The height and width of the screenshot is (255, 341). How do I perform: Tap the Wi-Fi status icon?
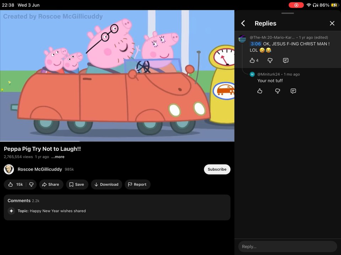308,5
